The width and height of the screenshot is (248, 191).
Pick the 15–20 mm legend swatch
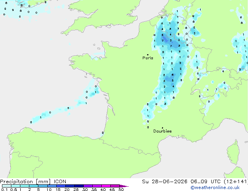pyautogui.click(x=61, y=186)
